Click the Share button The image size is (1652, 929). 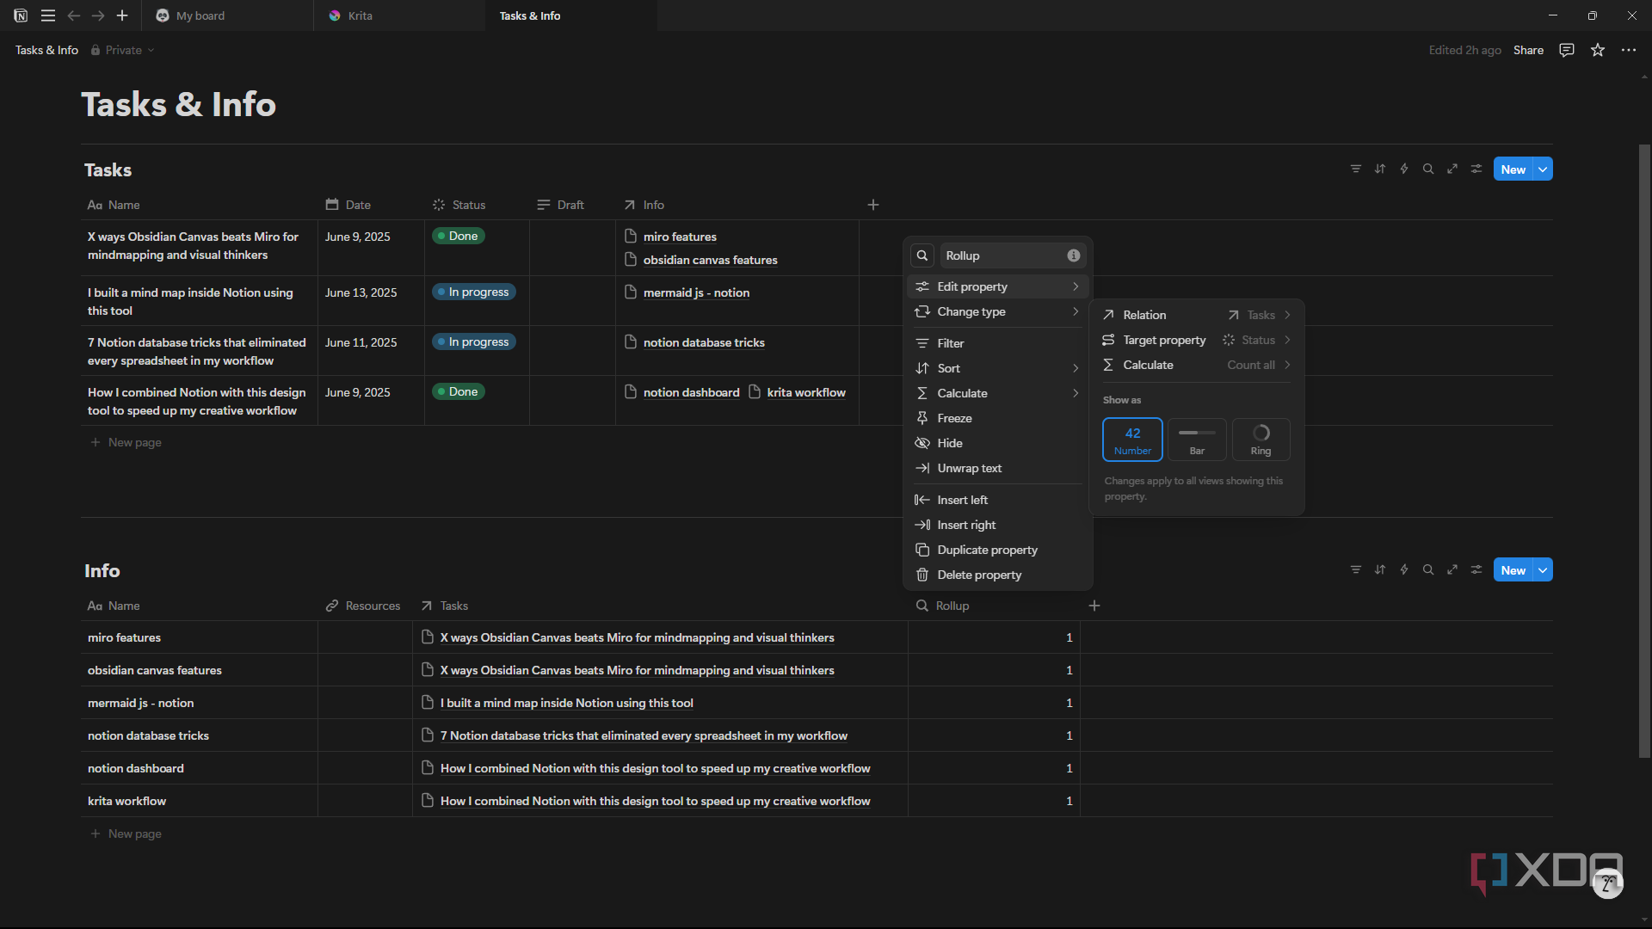click(1528, 50)
